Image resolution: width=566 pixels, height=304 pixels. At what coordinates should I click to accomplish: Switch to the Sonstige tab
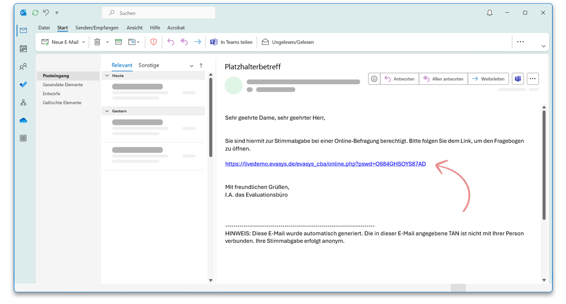click(149, 66)
